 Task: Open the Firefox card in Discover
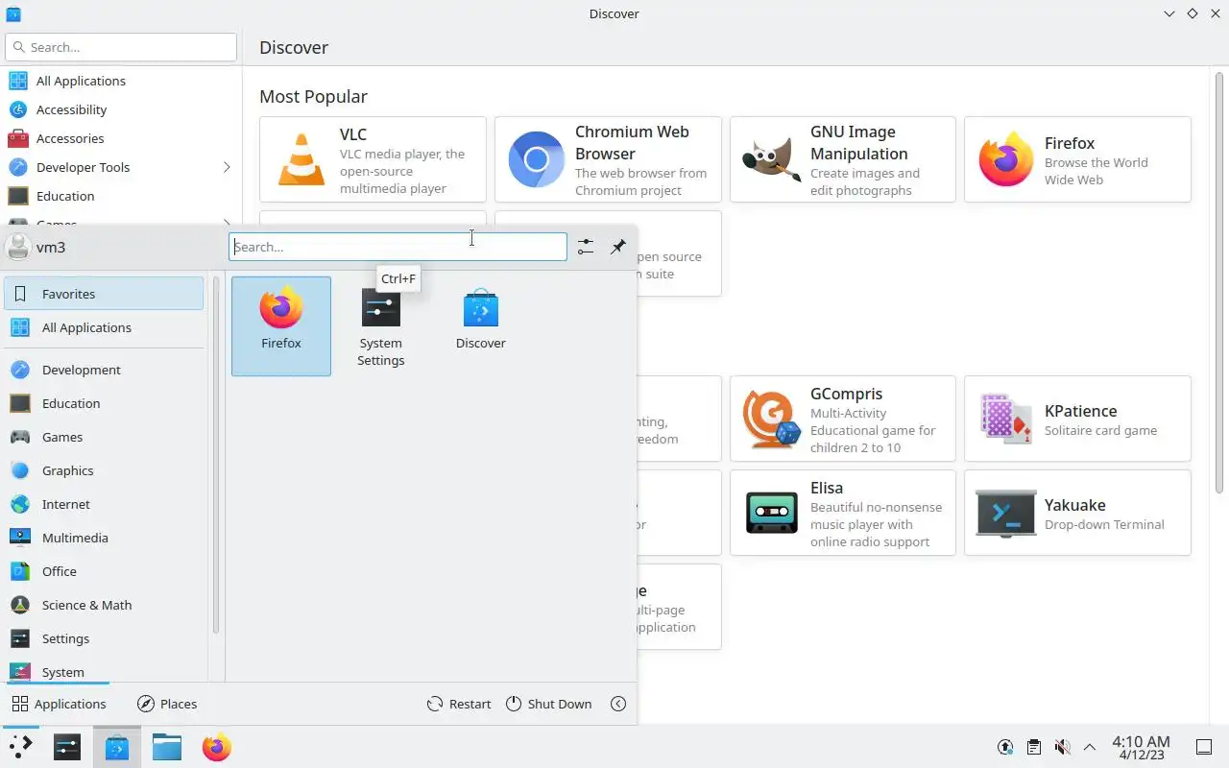coord(1077,159)
